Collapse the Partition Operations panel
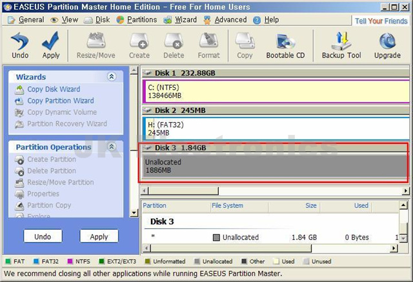This screenshot has height=282, width=413. [x=112, y=146]
